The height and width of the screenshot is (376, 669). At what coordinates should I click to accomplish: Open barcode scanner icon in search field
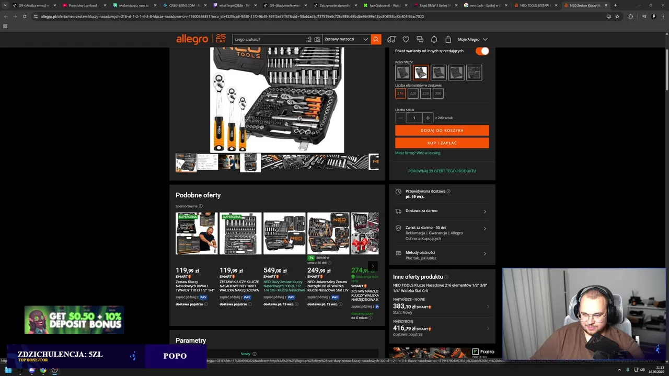pyautogui.click(x=309, y=39)
